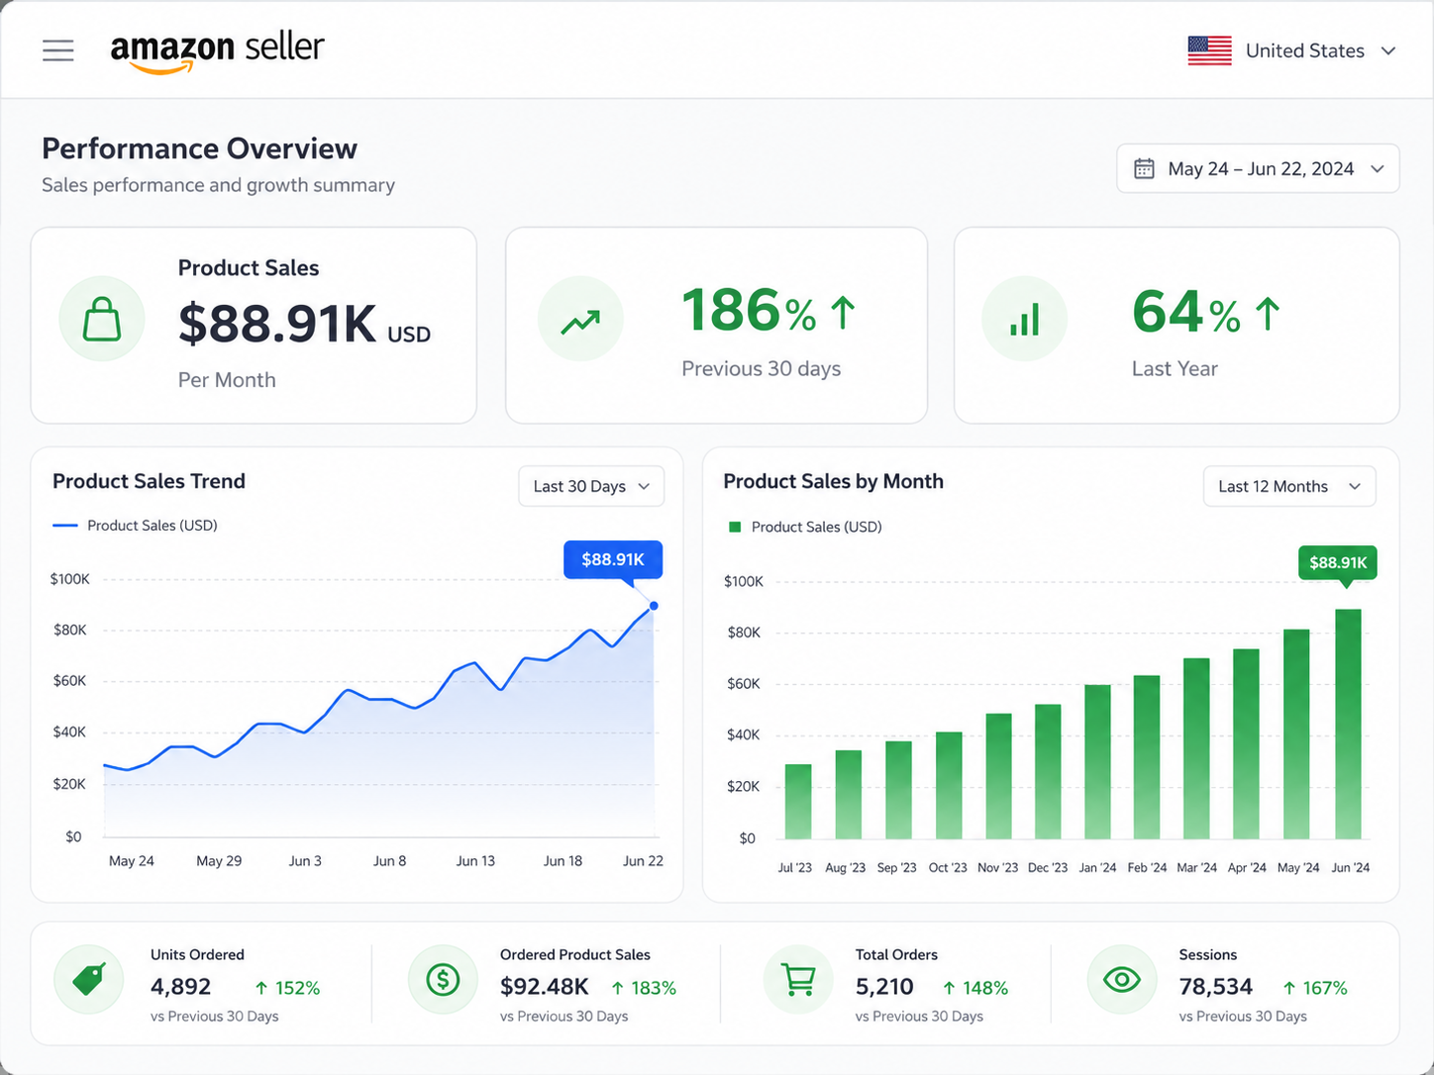
Task: Click the up arrow beside 183%
Action: click(617, 988)
